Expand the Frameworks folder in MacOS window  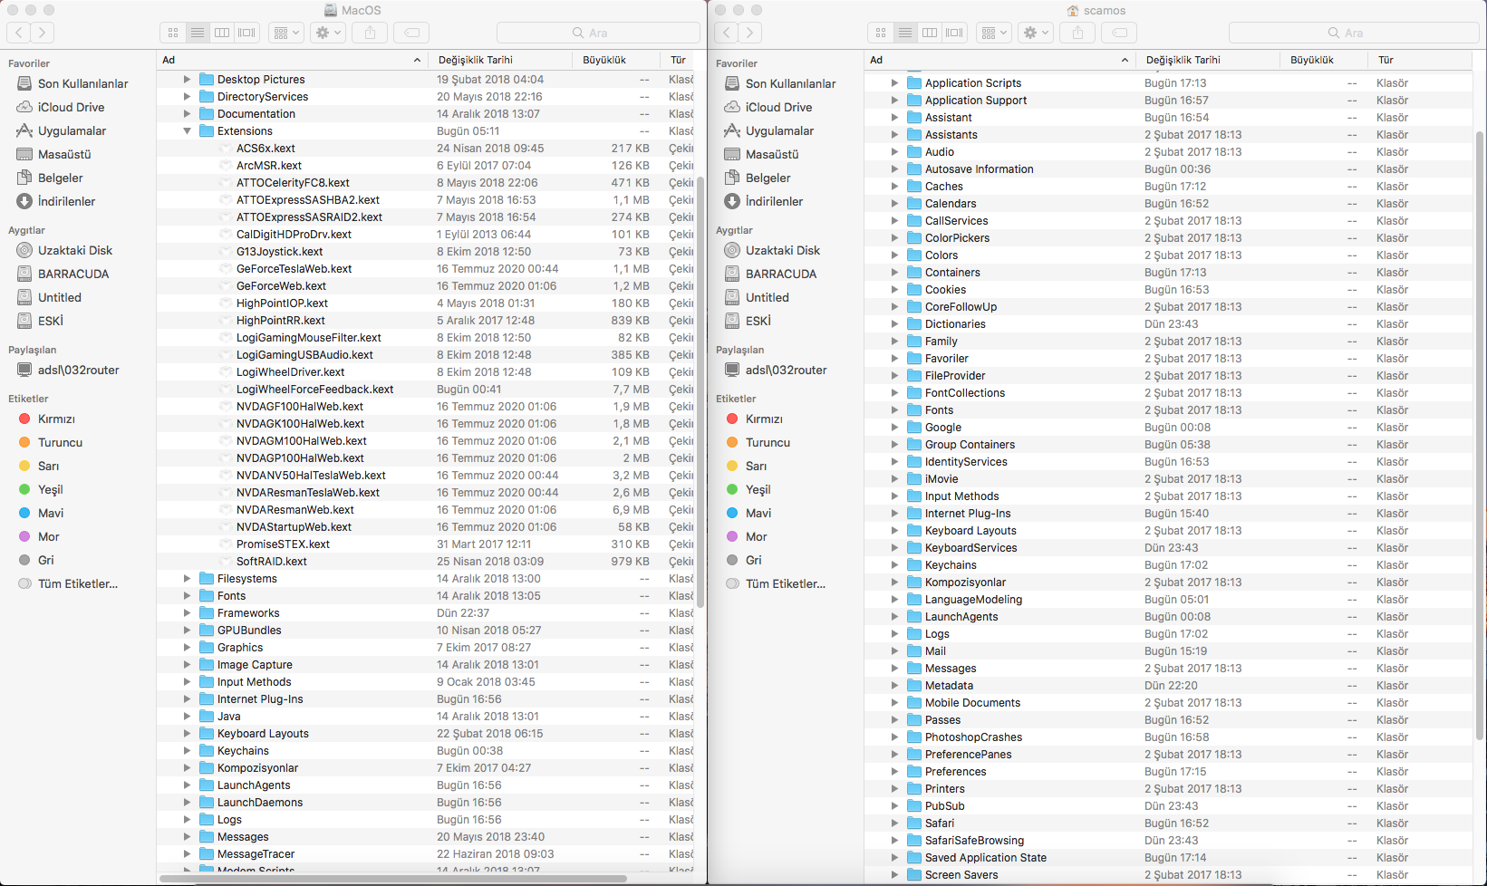187,613
